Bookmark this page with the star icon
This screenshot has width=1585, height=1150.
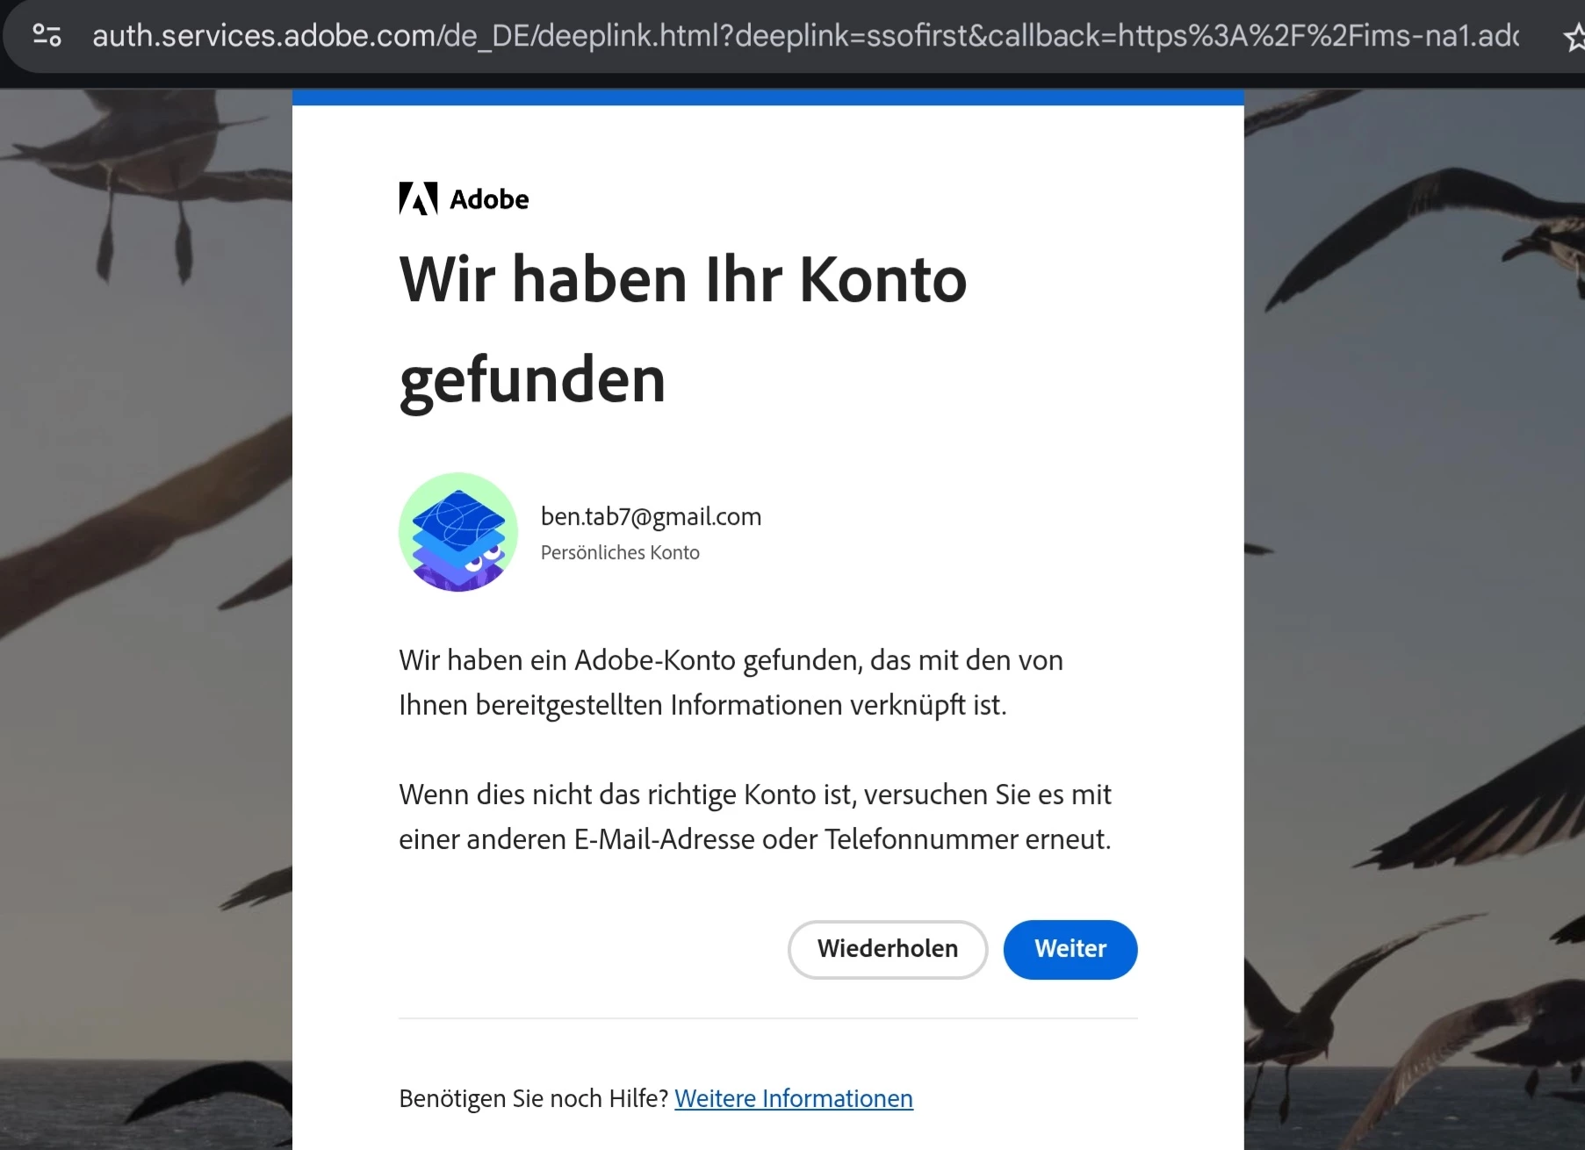point(1574,37)
